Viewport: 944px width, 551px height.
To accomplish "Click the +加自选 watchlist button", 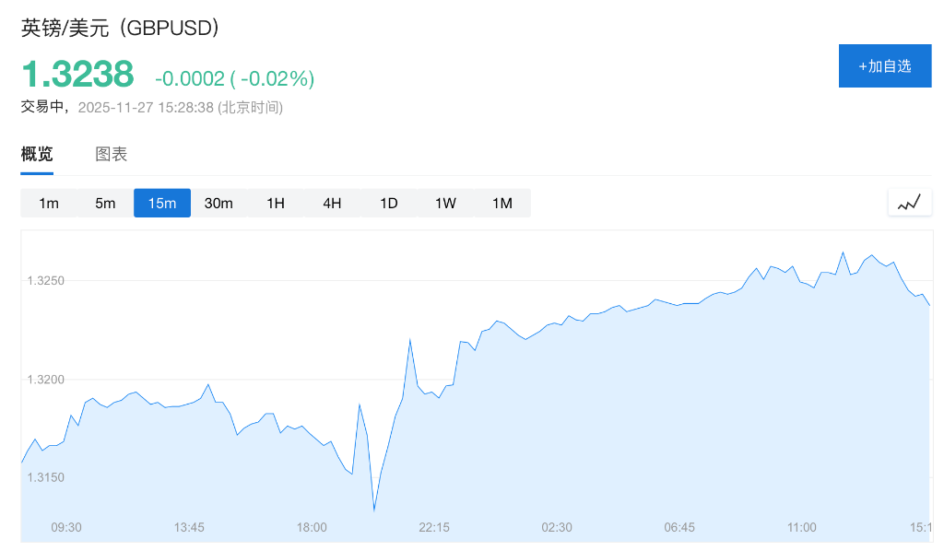I will coord(884,65).
